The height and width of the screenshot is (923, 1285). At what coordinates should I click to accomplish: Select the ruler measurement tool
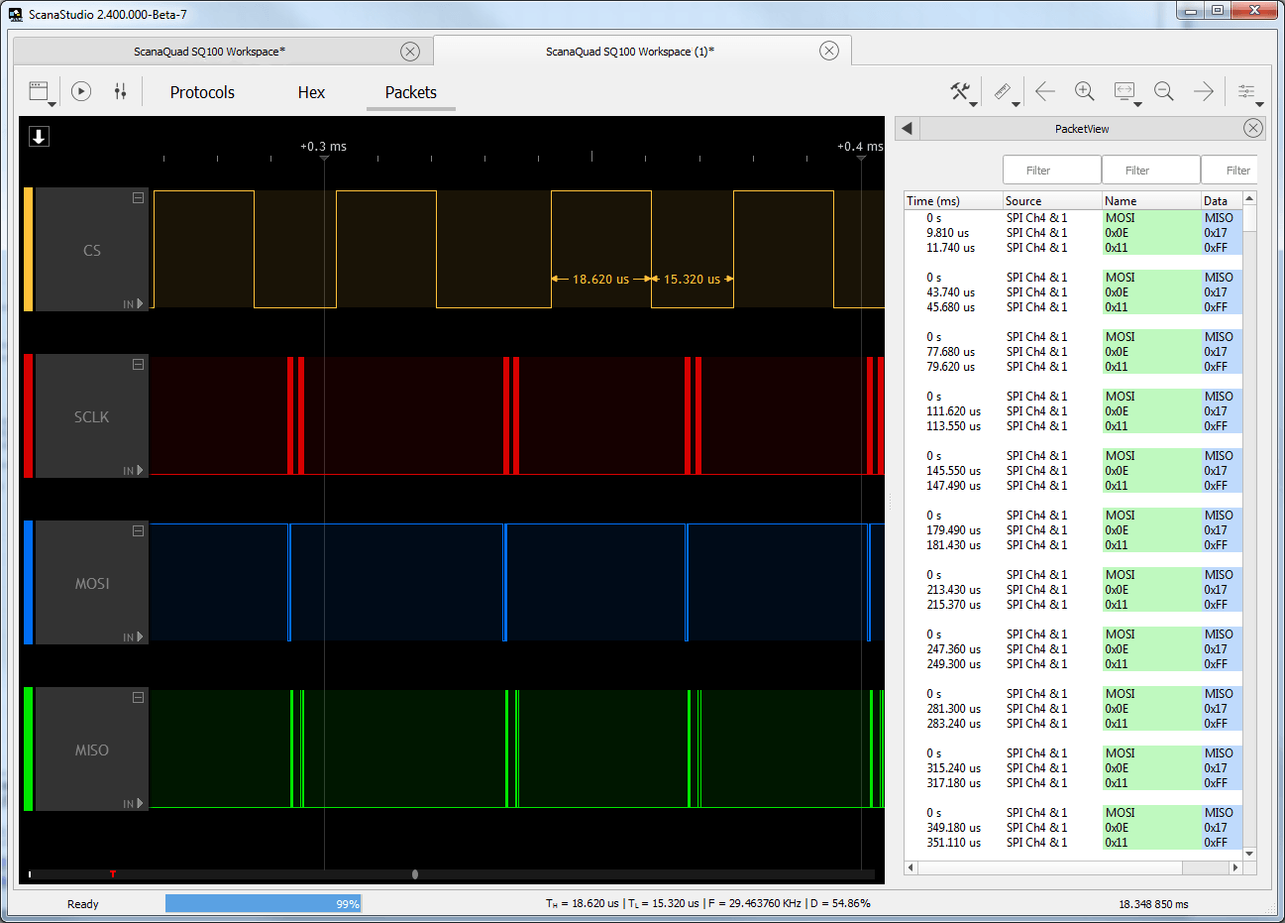[x=1003, y=91]
